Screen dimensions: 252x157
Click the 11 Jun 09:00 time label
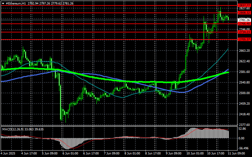pyautogui.click(x=237, y=153)
